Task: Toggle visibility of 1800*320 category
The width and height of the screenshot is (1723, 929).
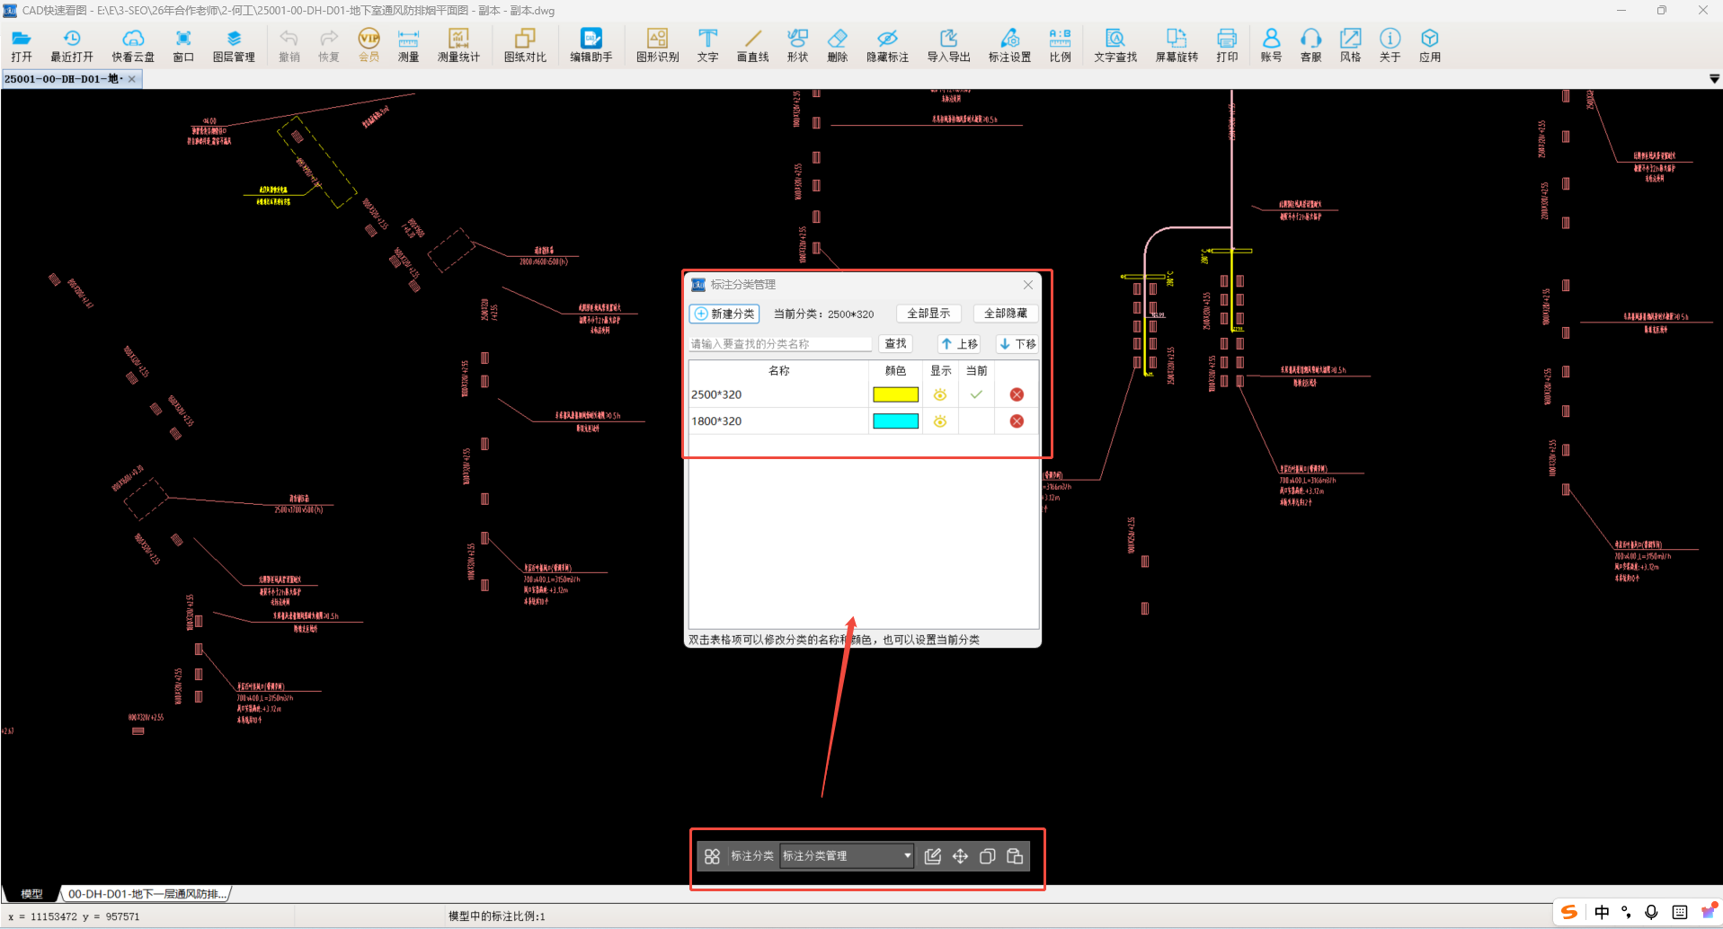Action: (940, 421)
